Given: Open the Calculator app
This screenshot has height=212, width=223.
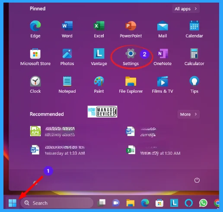Looking at the screenshot, I should [194, 57].
